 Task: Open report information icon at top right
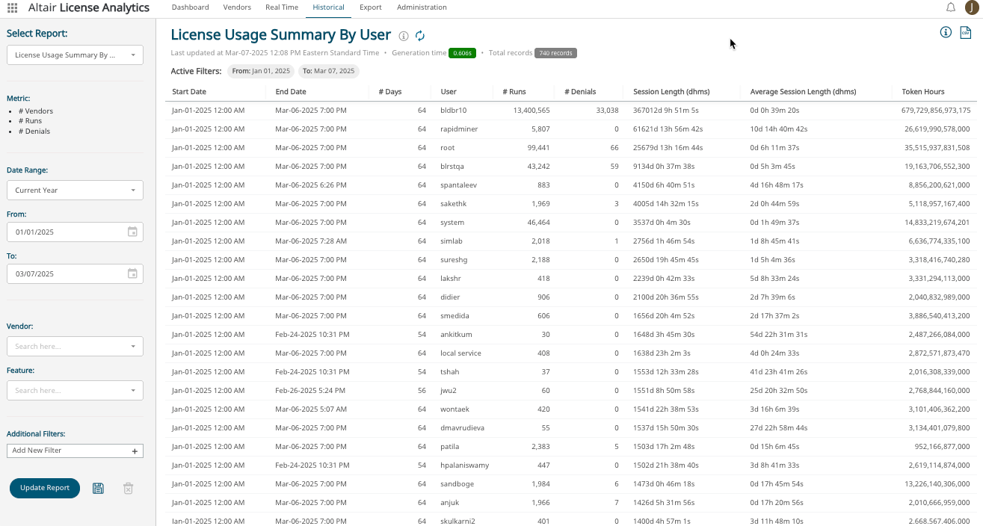pos(946,32)
